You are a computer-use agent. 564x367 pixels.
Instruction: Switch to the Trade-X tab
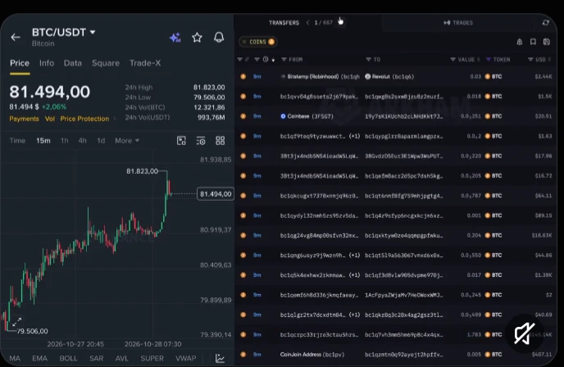[x=145, y=63]
